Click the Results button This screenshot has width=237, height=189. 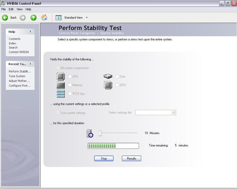point(131,158)
